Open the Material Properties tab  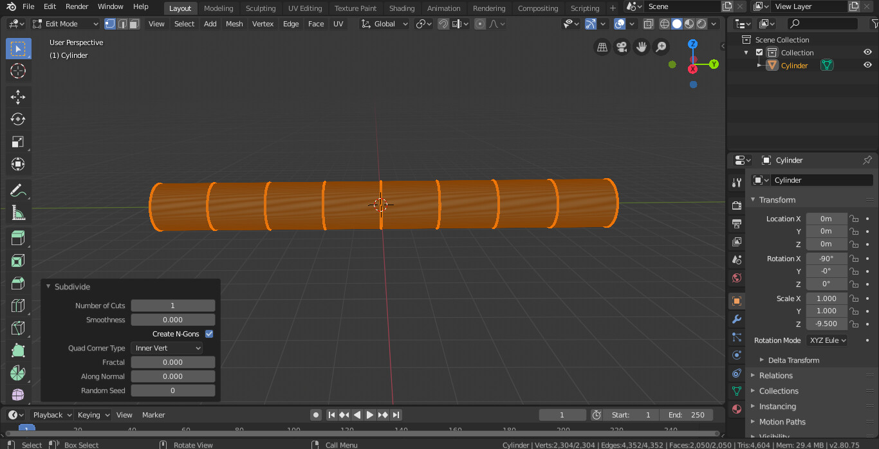point(736,407)
